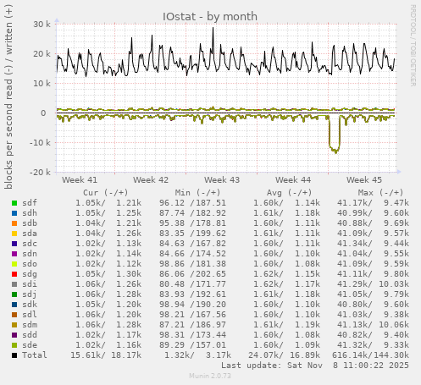The width and height of the screenshot is (421, 385).
Task: Click the '-20 k' y-axis label
Action: [40, 172]
